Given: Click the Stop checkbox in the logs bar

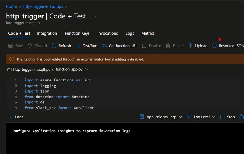Looking at the screenshot, I should tap(222, 117).
